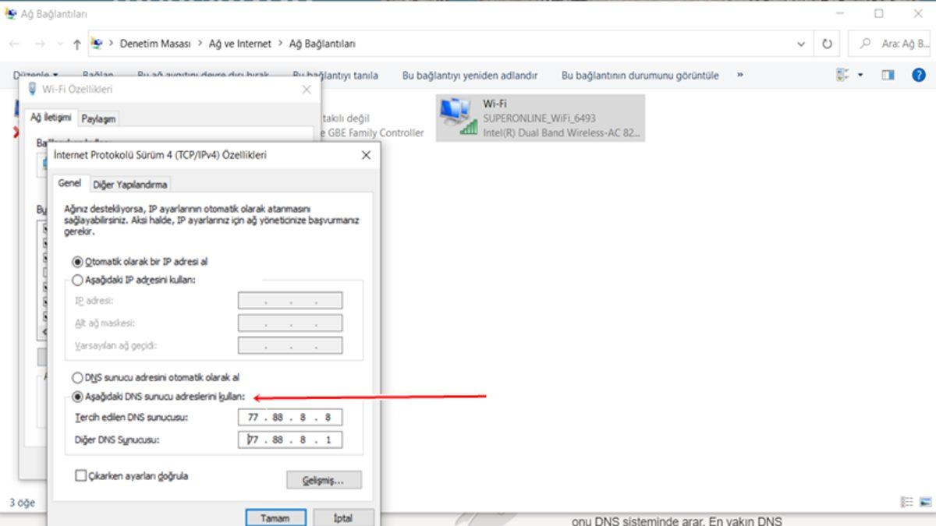Image resolution: width=936 pixels, height=526 pixels.
Task: Open the 'Paylaşım' tab in Wi-Fi properties
Action: tap(98, 118)
